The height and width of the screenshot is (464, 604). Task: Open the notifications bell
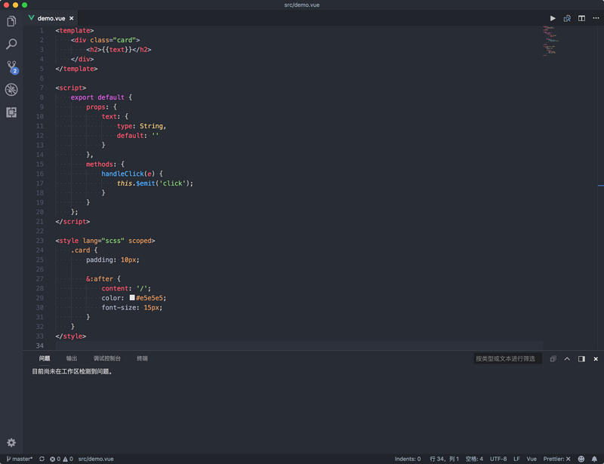click(x=594, y=459)
